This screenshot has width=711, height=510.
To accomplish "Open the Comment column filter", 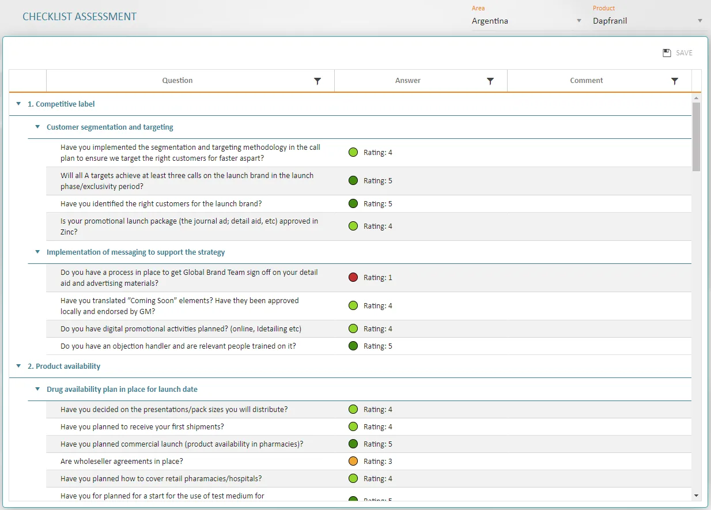I will (675, 81).
